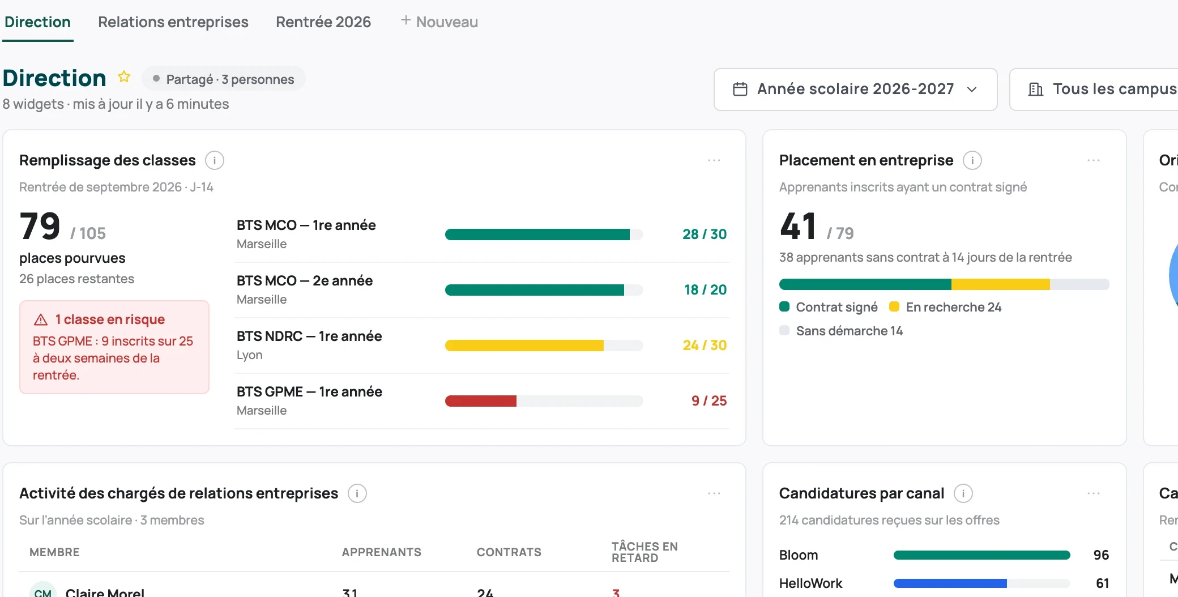Screen dimensions: 1178x597
Task: Star the Direction dashboard as favorite
Action: (124, 76)
